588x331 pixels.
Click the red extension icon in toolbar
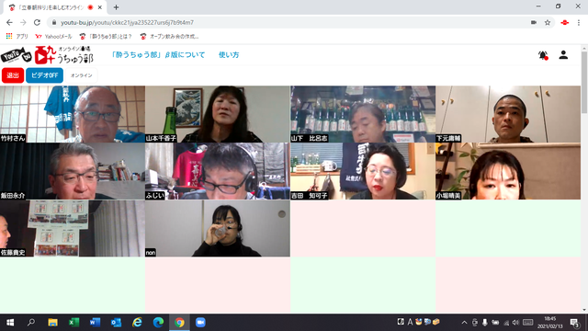click(564, 22)
